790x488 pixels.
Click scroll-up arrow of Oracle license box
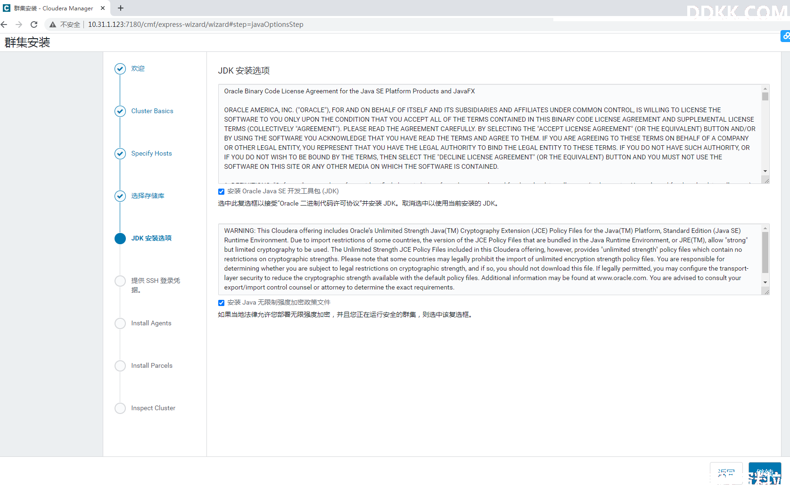point(765,89)
